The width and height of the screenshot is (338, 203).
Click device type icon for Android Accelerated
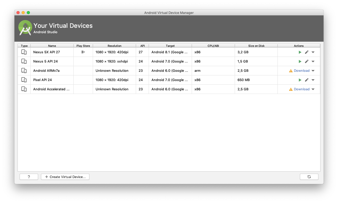[24, 89]
